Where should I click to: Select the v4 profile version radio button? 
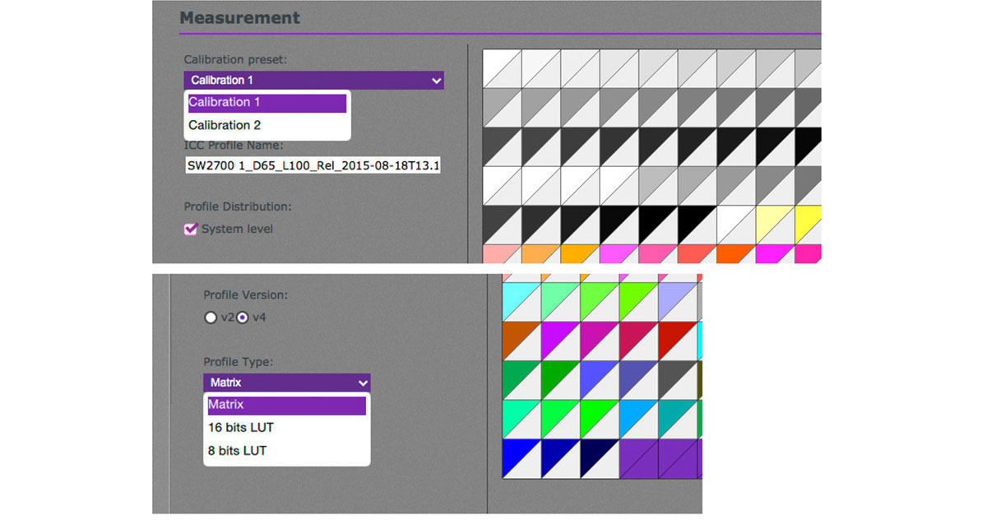tap(243, 318)
